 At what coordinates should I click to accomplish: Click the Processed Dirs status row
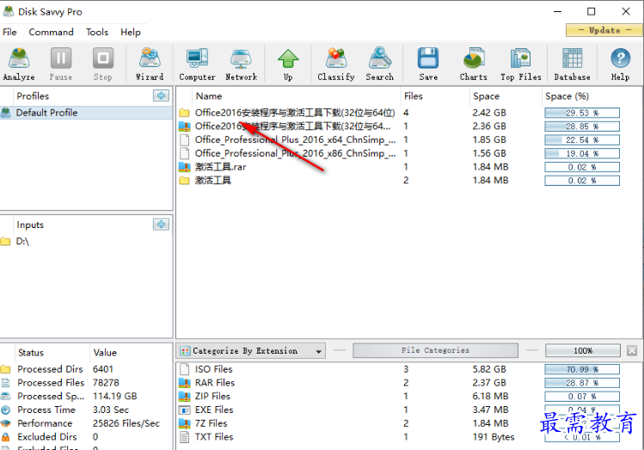86,369
